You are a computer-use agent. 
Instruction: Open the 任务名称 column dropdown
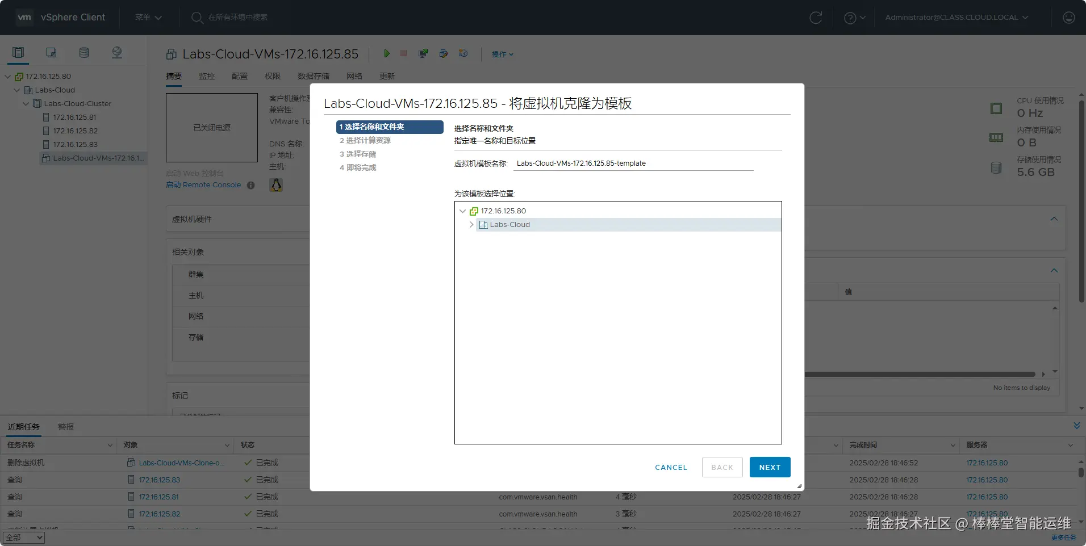coord(110,446)
